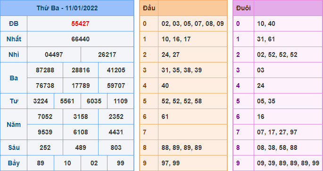Image resolution: width=323 pixels, height=171 pixels.
Task: Click the 'Đầu' column header
Action: (x=149, y=8)
